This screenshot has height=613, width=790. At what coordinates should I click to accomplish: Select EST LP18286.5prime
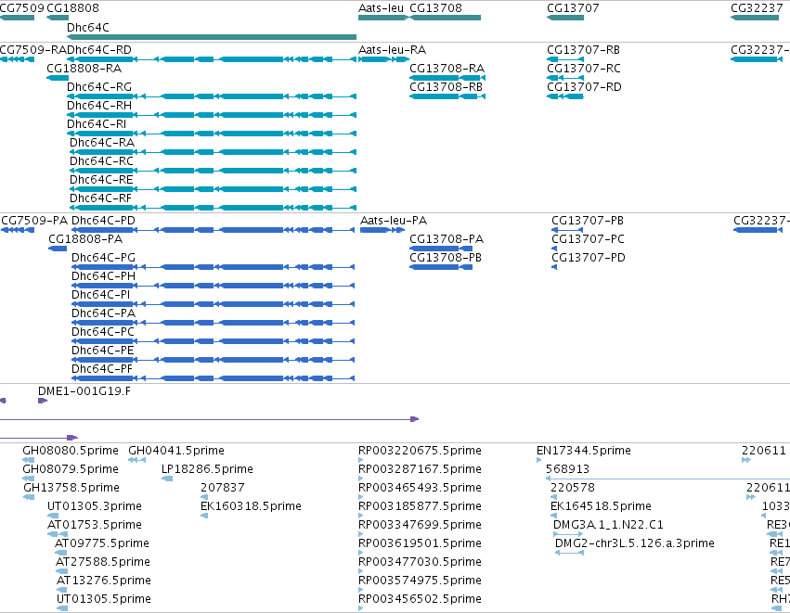[167, 479]
